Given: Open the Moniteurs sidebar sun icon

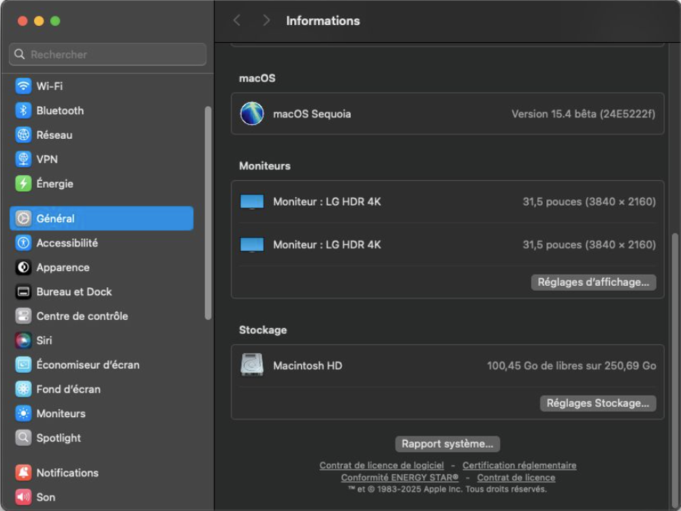Looking at the screenshot, I should (23, 414).
